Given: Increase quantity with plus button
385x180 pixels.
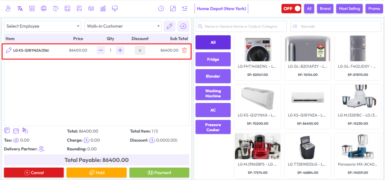Looking at the screenshot, I should (120, 50).
